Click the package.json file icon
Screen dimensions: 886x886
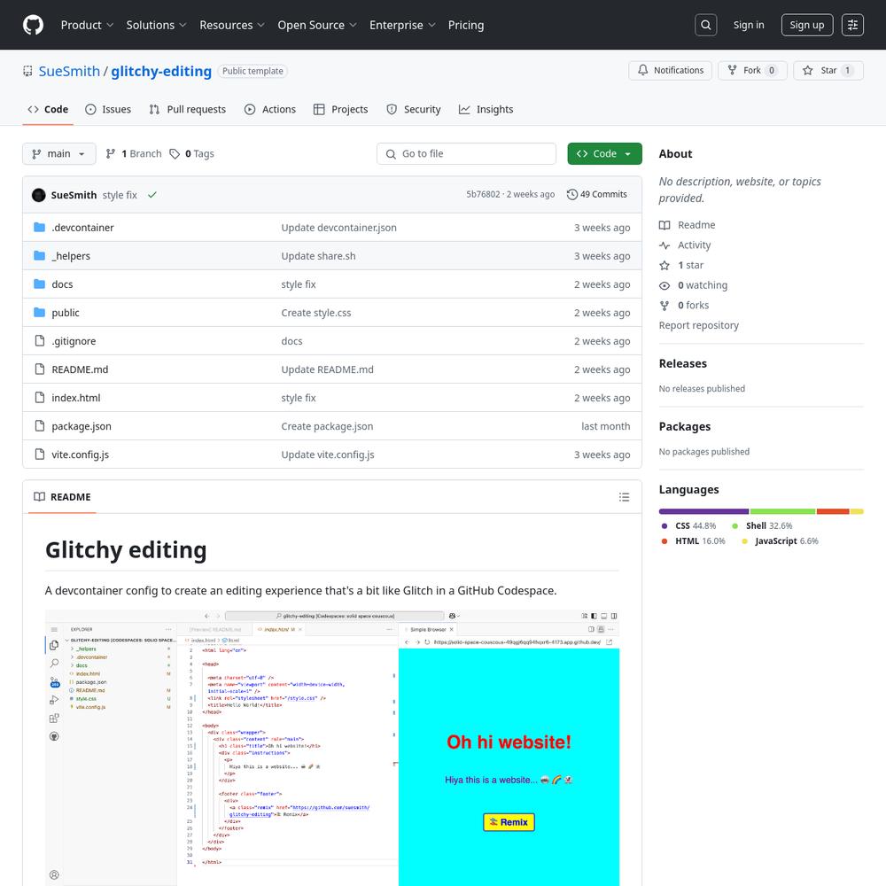coord(40,425)
